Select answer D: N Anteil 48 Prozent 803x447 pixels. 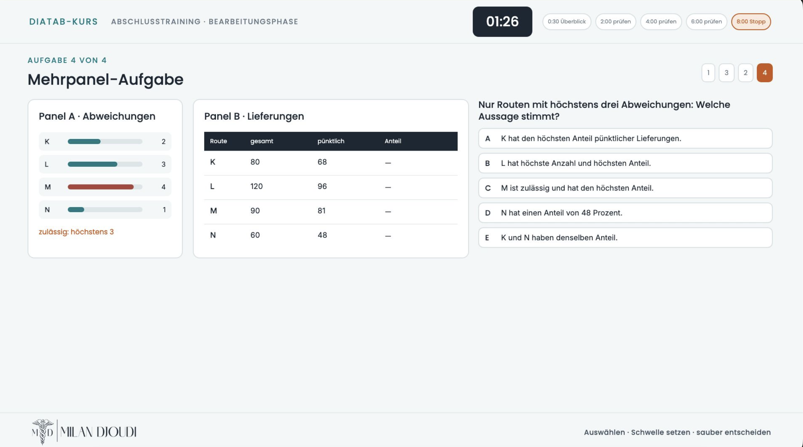coord(625,213)
